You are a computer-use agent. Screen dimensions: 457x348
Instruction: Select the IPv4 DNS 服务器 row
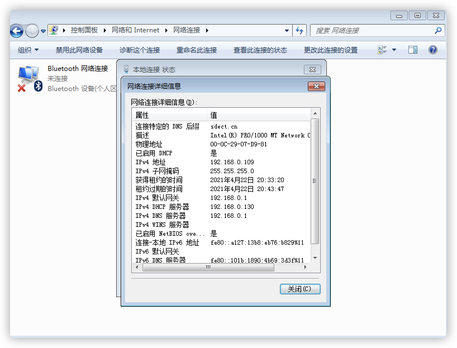point(221,216)
